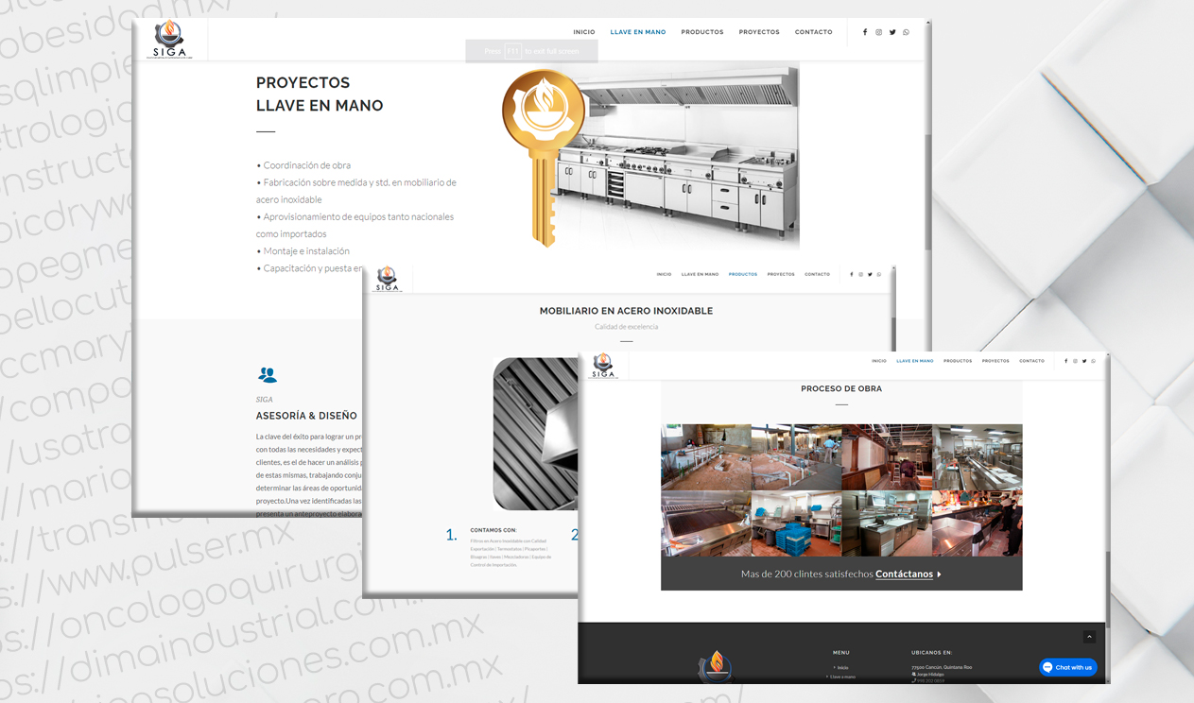Image resolution: width=1194 pixels, height=703 pixels.
Task: Click the scroll-to-top arrow button in dark footer
Action: [x=1089, y=637]
